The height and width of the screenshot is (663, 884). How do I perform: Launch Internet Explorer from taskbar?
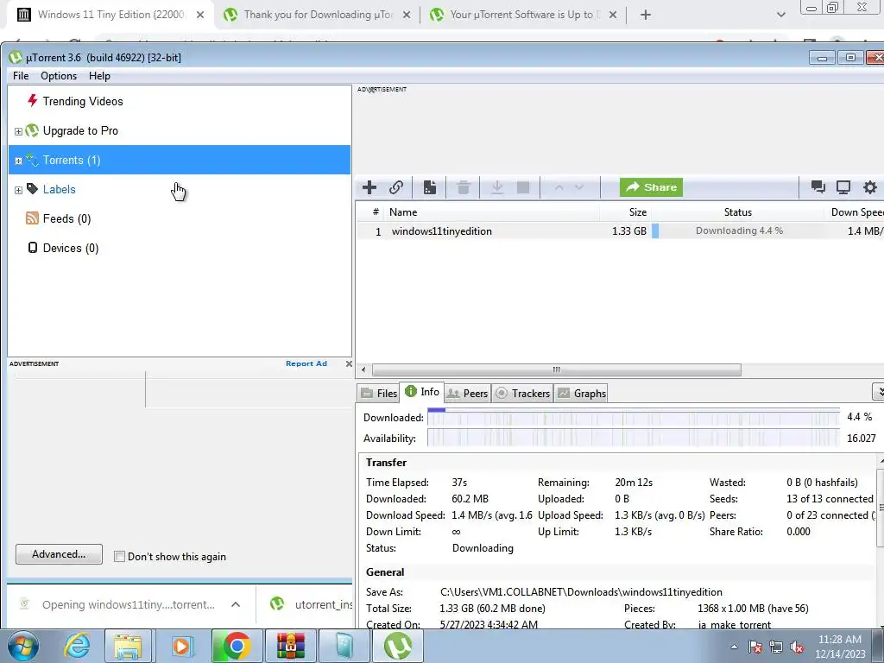tap(77, 646)
